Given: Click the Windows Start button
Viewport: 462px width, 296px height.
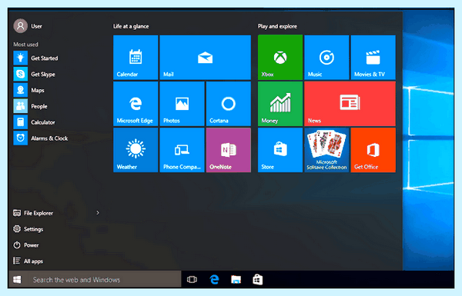Looking at the screenshot, I should point(18,279).
